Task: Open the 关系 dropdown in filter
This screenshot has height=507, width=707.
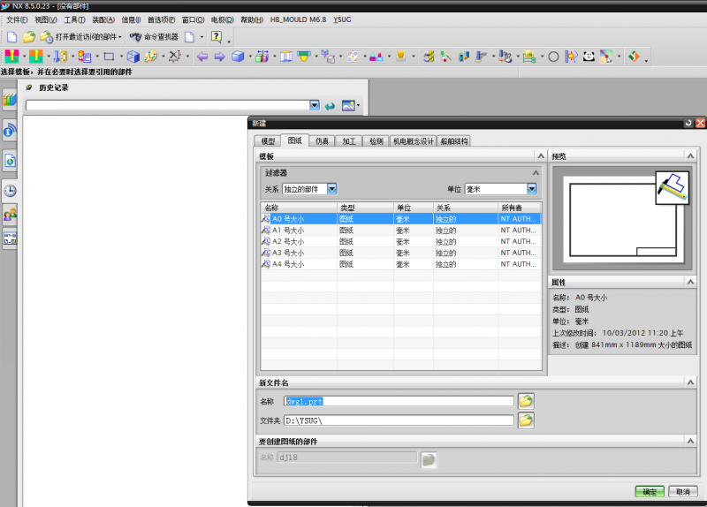Action: [332, 189]
